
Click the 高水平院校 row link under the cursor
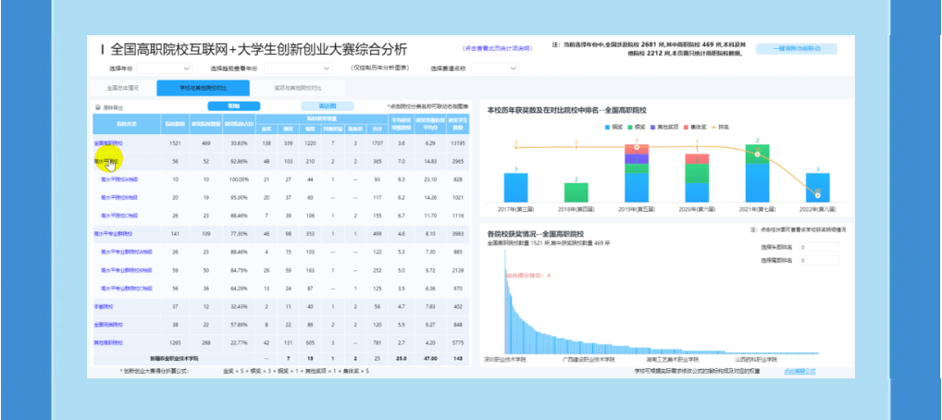coord(105,162)
